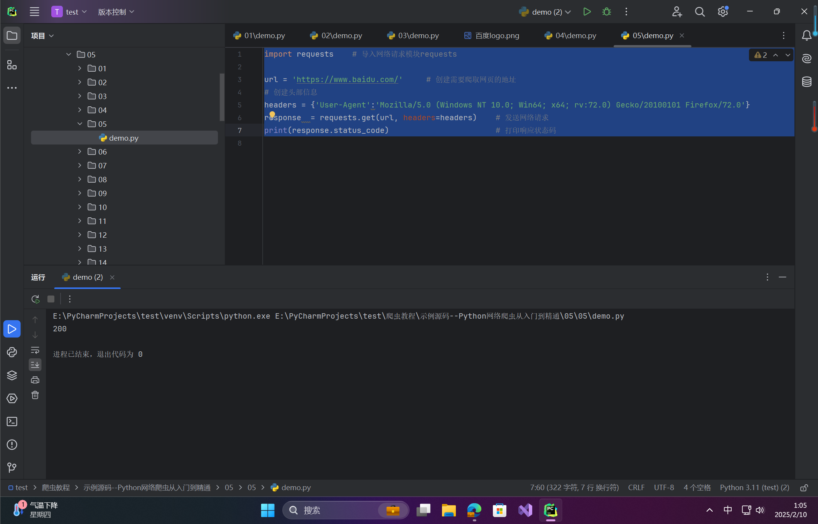Open Python Console tool window

click(12, 352)
